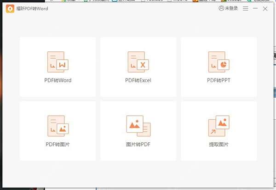
Task: Click the PDF转Word label
Action: 58,80
